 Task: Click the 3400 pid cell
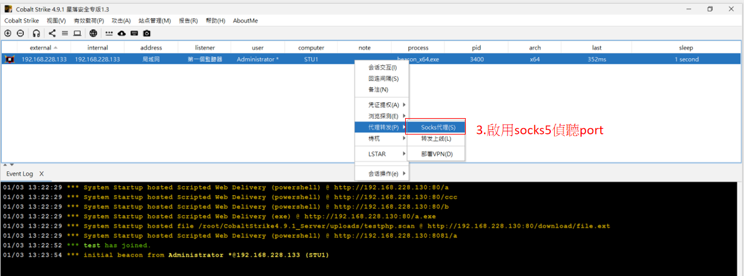pos(476,59)
